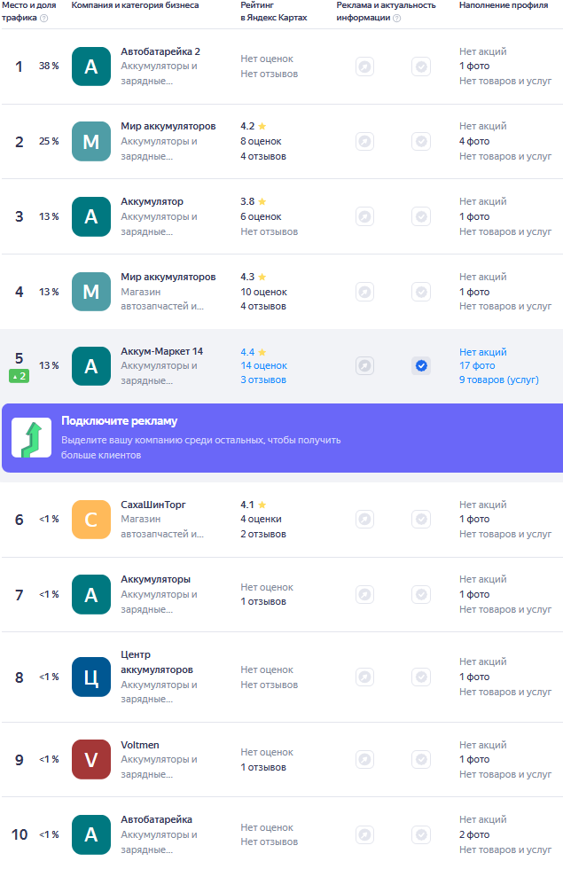This screenshot has width=563, height=869.
Task: Click the verified checkmark for Аккумулятор
Action: (x=421, y=216)
